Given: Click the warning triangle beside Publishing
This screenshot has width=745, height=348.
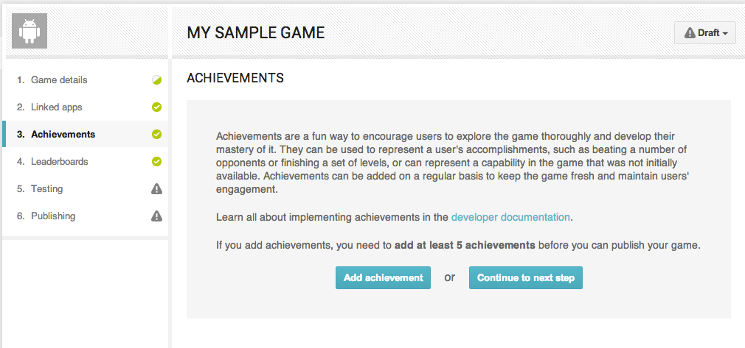Looking at the screenshot, I should coord(156,216).
